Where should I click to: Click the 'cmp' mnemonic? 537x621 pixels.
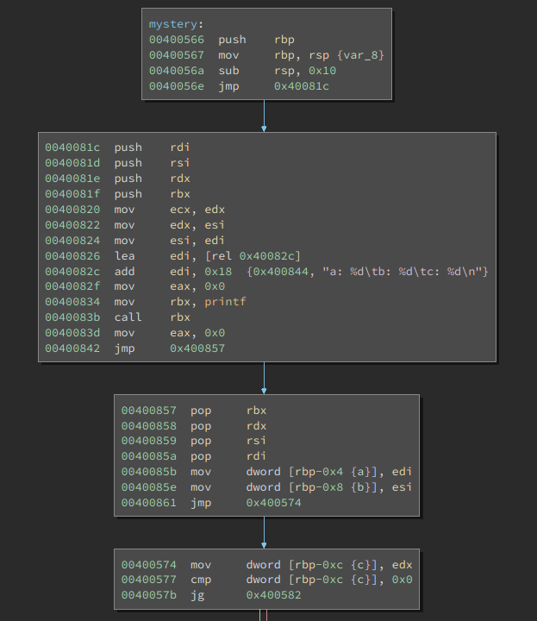click(201, 580)
